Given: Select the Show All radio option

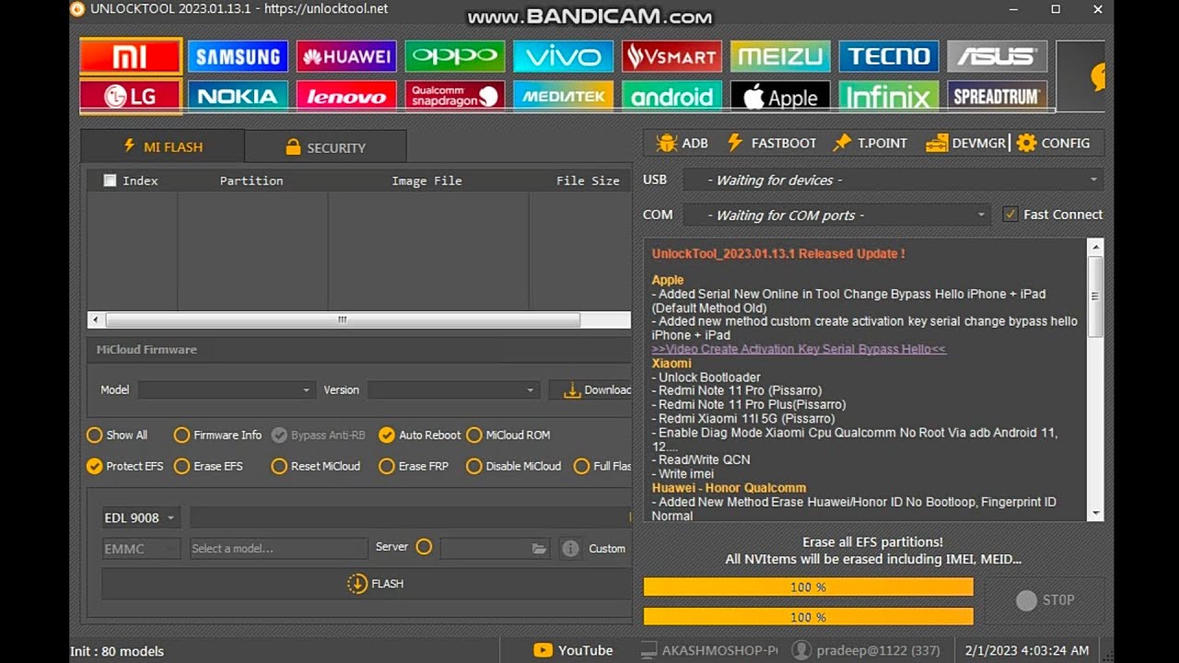Looking at the screenshot, I should point(117,435).
